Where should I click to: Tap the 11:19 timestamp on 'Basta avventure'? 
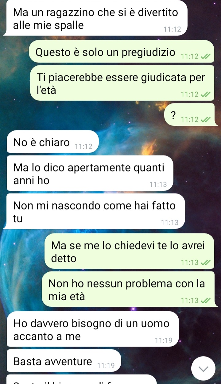[106, 365]
